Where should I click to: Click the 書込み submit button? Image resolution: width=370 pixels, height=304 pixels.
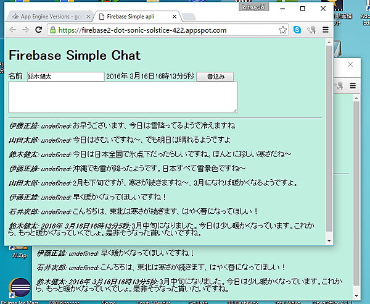[215, 77]
